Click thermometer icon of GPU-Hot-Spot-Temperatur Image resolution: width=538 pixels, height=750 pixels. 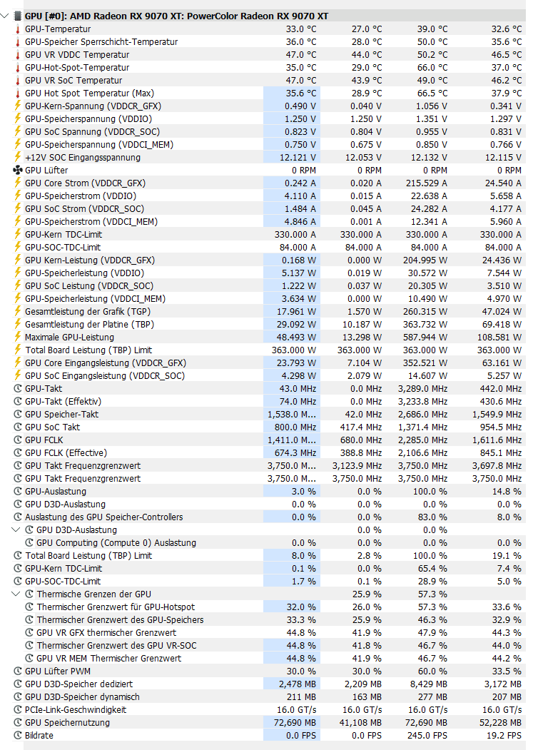click(18, 68)
